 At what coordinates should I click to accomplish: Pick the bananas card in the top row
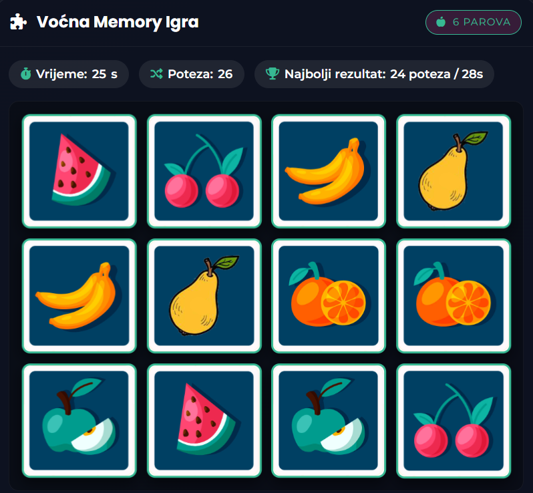pyautogui.click(x=329, y=172)
